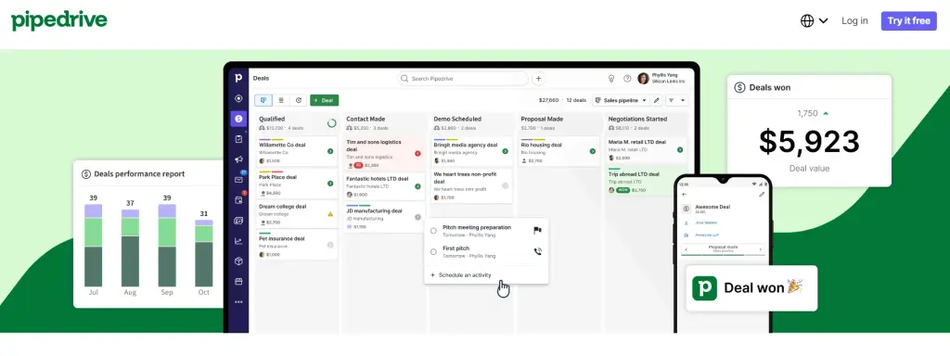Click the Aug bar in the performance chart
The image size is (950, 356).
pos(130,248)
